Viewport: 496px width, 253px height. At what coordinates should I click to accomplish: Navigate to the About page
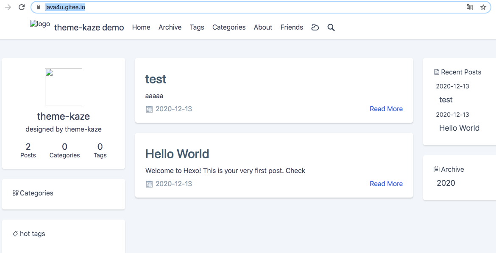point(263,27)
